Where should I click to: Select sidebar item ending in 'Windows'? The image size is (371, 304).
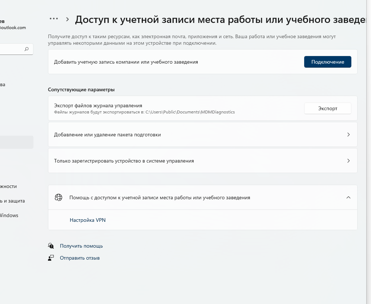pos(9,215)
